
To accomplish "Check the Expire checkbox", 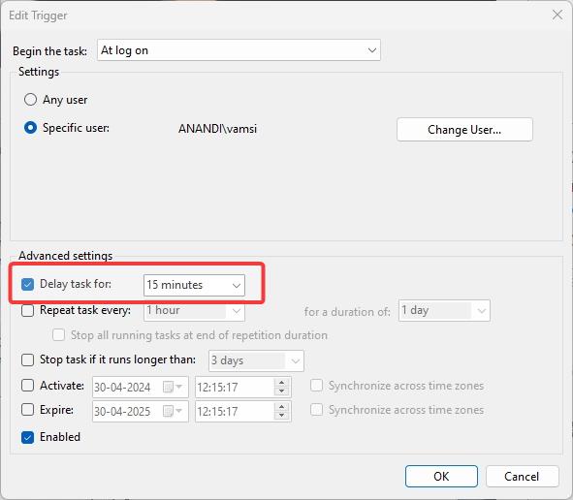I will [28, 410].
